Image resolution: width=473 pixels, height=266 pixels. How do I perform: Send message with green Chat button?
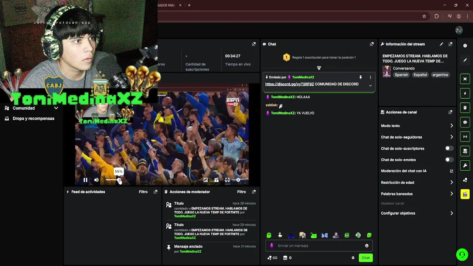tap(365, 258)
